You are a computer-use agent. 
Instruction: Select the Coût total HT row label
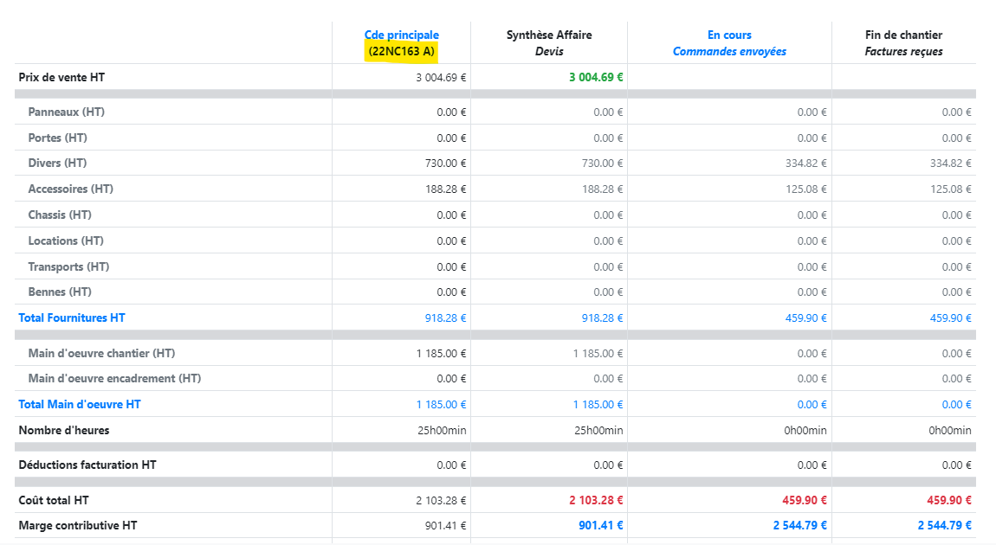click(54, 500)
